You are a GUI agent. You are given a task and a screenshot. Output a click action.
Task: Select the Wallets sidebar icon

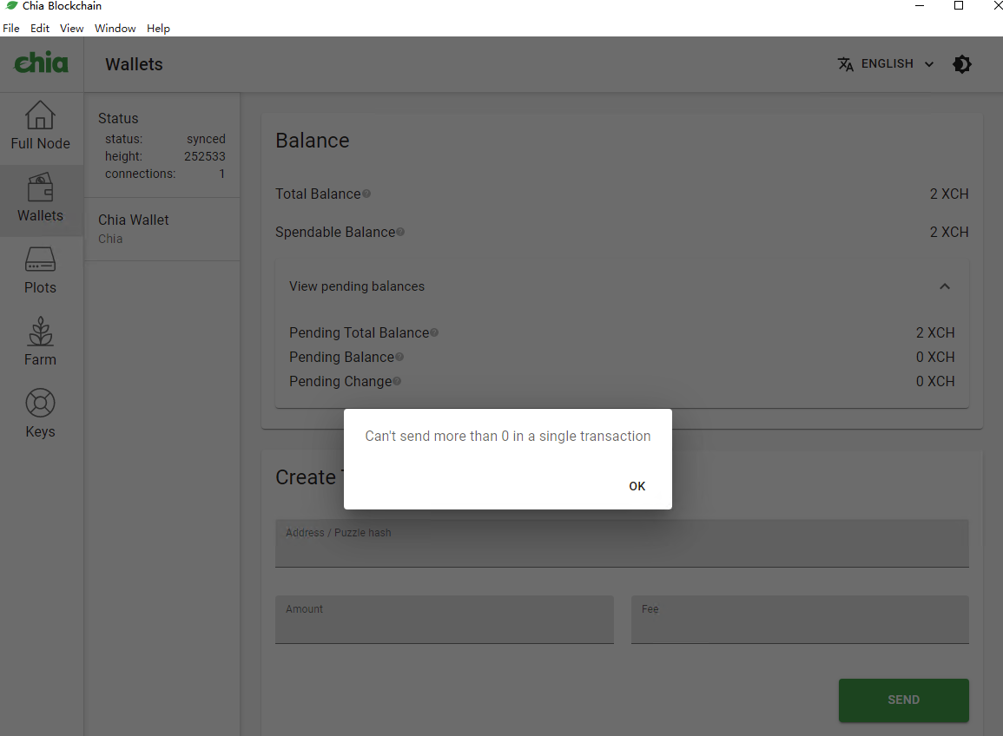pyautogui.click(x=40, y=200)
